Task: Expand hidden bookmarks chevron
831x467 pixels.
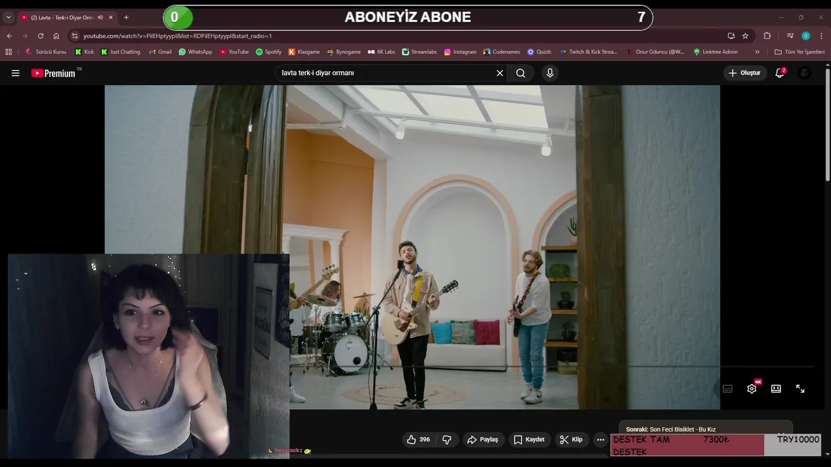Action: coord(757,52)
